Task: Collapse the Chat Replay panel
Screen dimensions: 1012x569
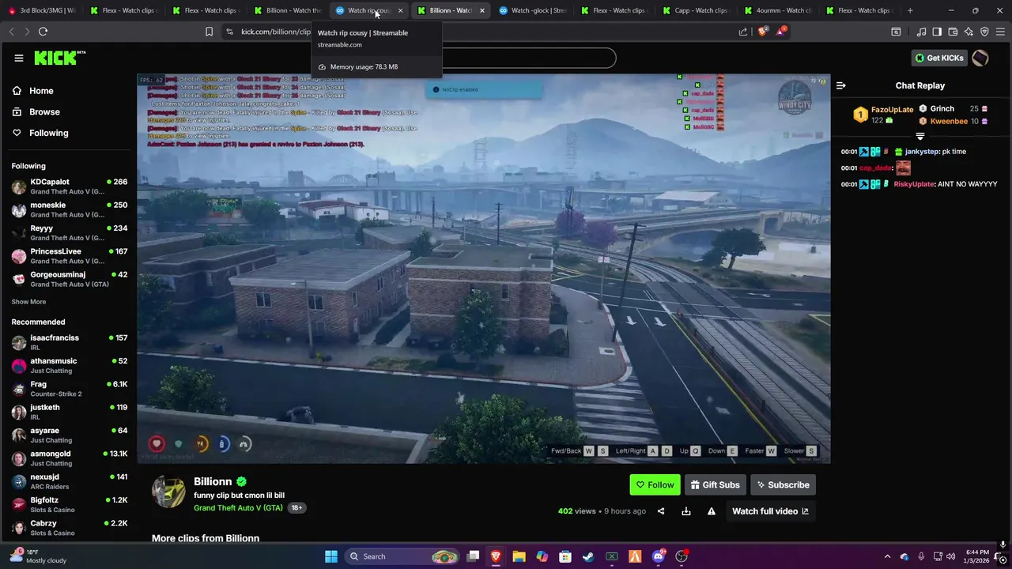Action: tap(841, 85)
